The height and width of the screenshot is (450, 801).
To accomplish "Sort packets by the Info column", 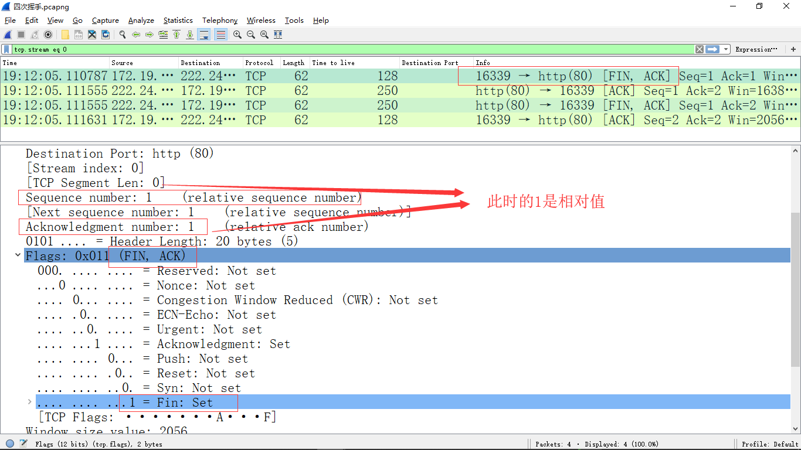I will (x=637, y=63).
